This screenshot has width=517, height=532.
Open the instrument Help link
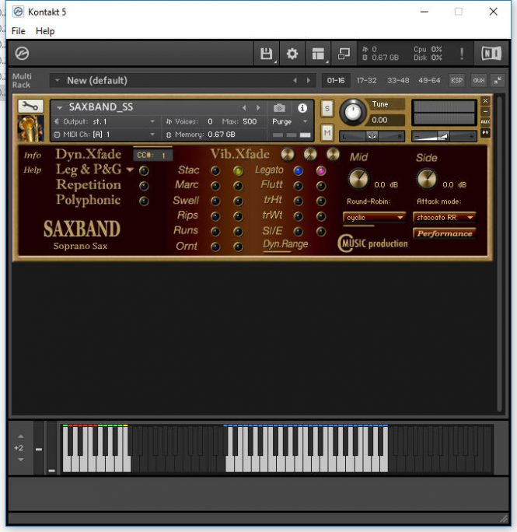[33, 170]
